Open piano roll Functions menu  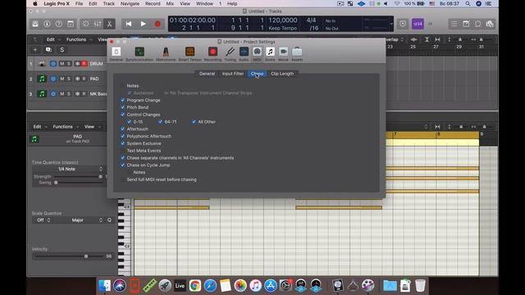pyautogui.click(x=65, y=127)
